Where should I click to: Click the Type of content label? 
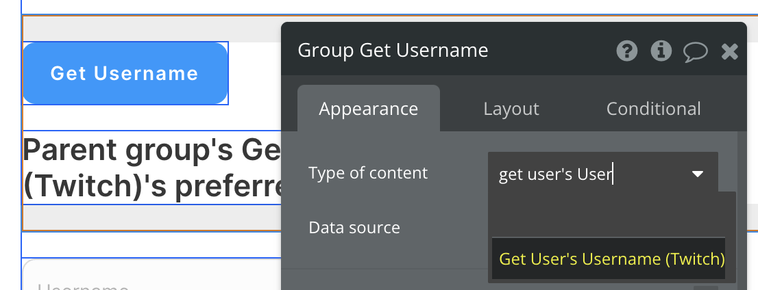click(x=368, y=173)
